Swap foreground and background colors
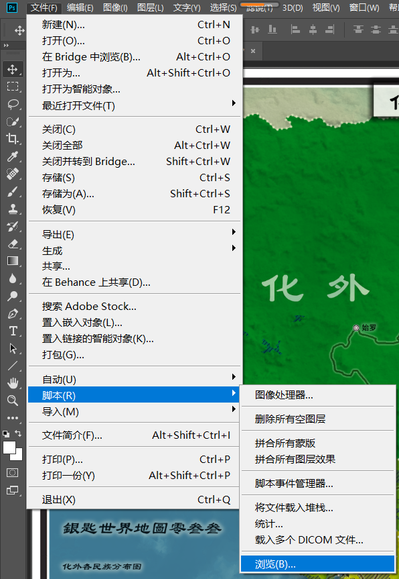The image size is (399, 579). tap(17, 433)
